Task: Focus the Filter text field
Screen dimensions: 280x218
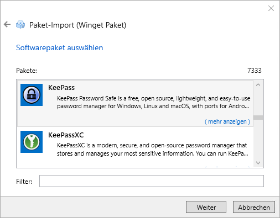Action: 152,181
